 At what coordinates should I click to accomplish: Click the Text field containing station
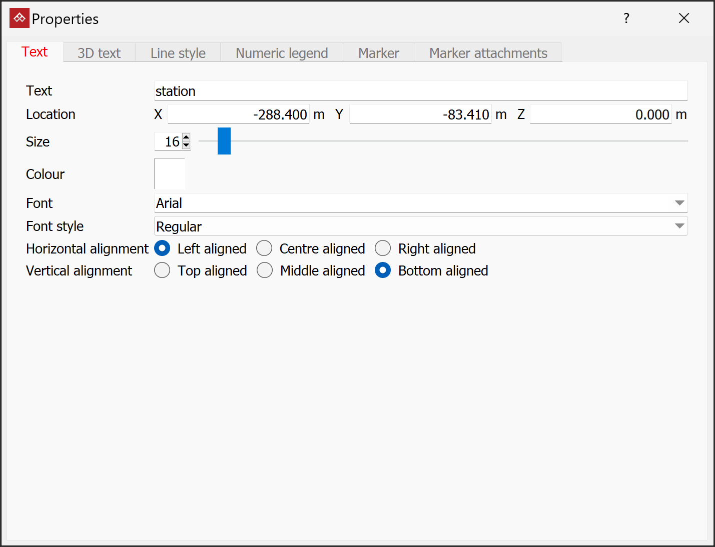coord(420,91)
